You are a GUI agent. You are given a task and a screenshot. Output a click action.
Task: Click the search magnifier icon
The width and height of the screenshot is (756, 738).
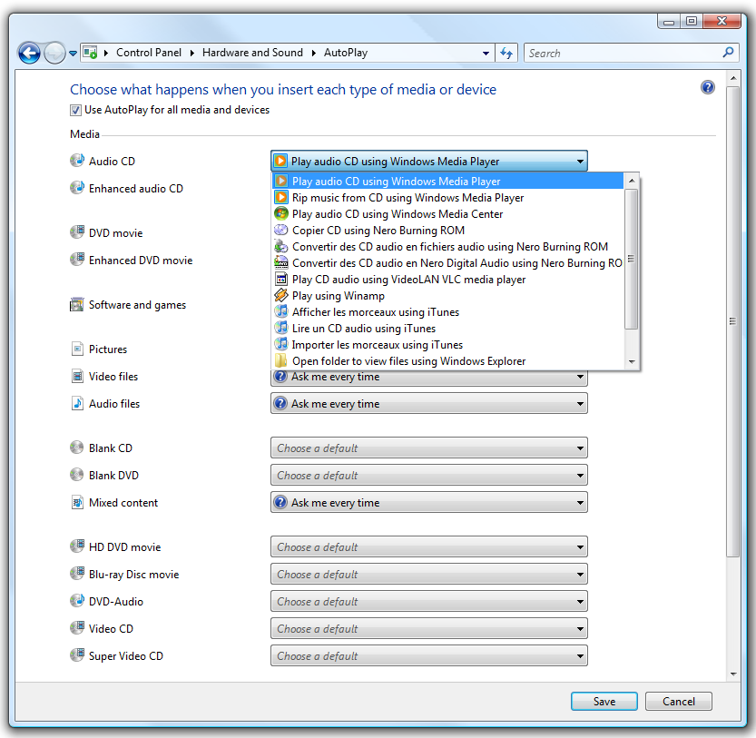tap(728, 52)
